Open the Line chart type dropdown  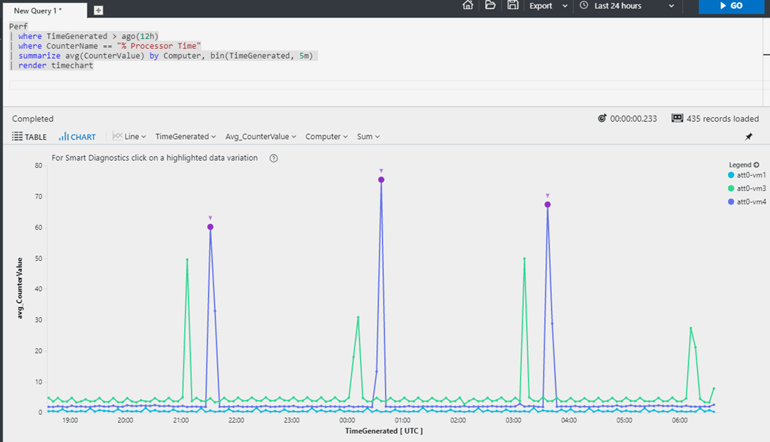129,137
